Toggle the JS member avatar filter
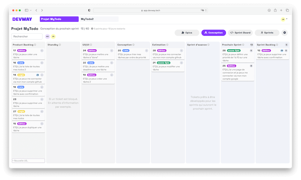Screen dimensions: 301x180 (x=53, y=36)
